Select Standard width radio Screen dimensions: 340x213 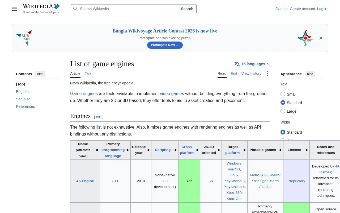pos(283,132)
